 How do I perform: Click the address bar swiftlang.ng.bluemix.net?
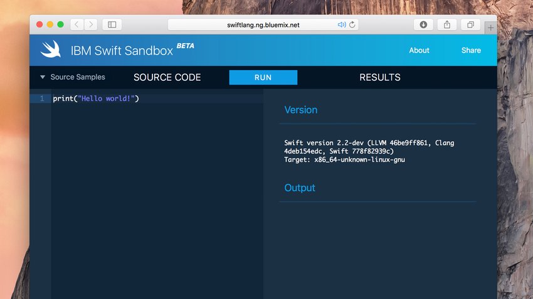[263, 25]
